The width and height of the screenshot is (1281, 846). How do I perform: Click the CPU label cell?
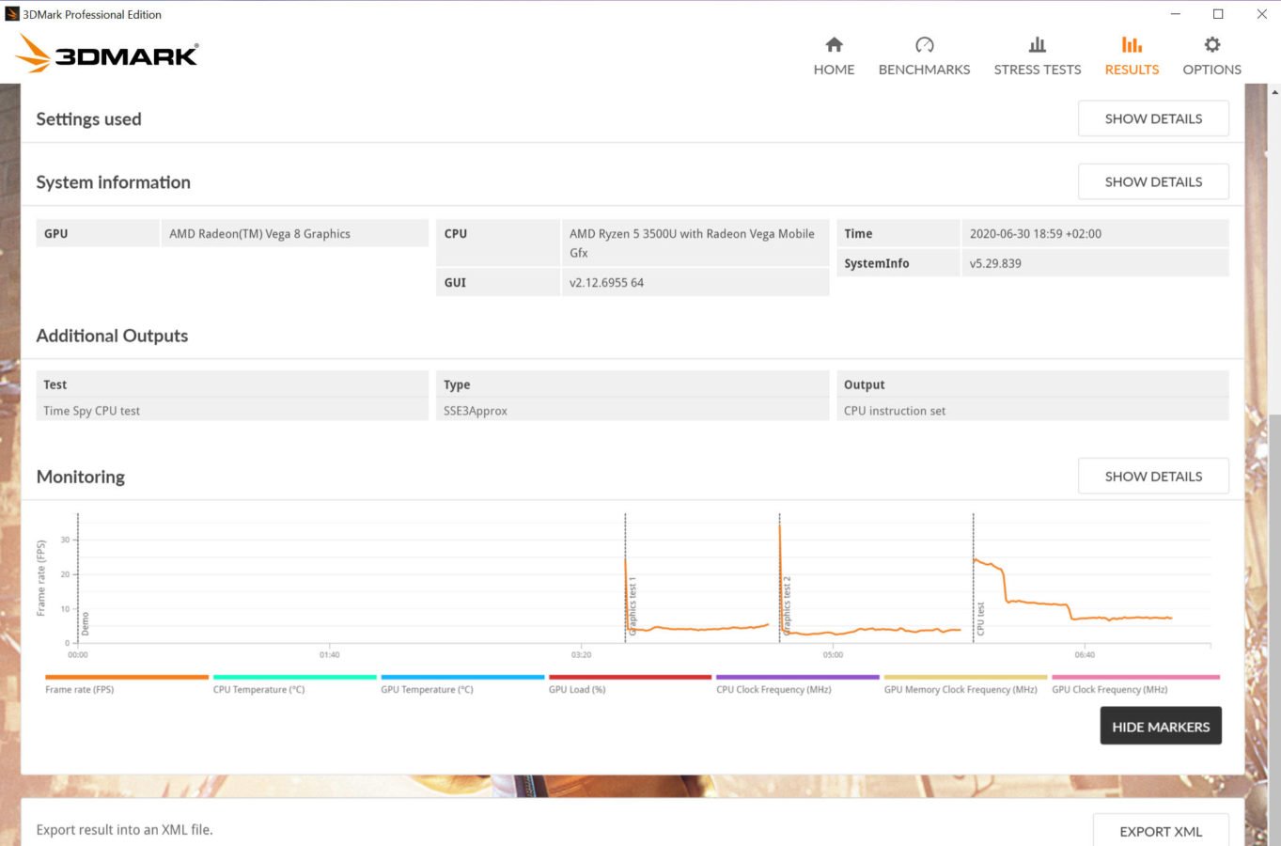pyautogui.click(x=498, y=243)
